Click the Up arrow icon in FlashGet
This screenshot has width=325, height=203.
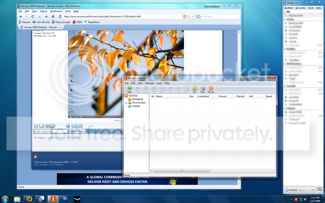coord(170,89)
